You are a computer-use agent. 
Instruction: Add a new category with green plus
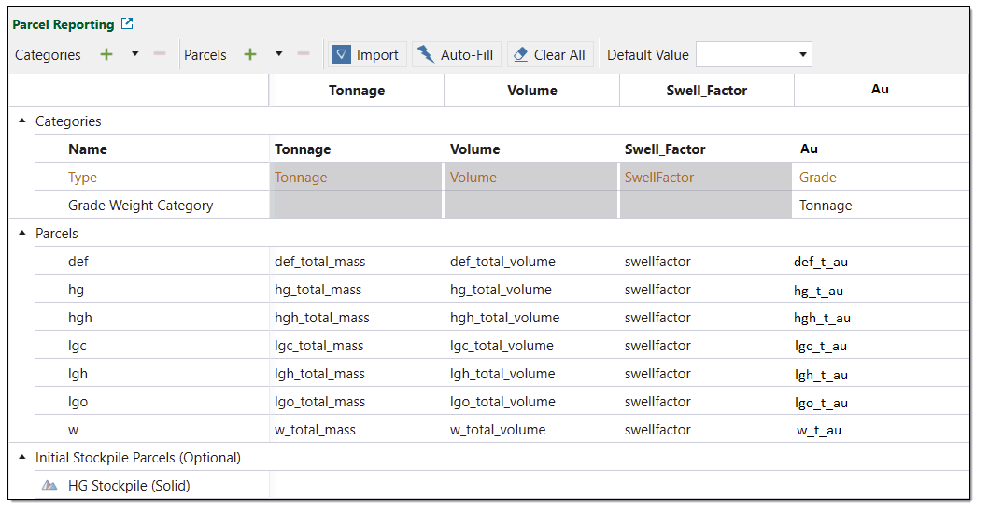point(106,55)
